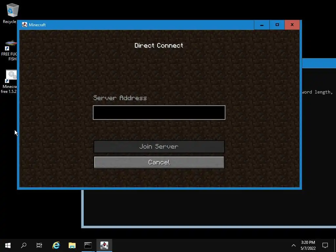Click the "Server Address" label text
The width and height of the screenshot is (336, 252).
point(120,98)
